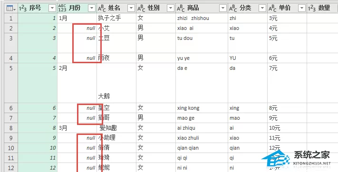Click the 执子之手 name cell
Viewport: 338px width, 172px height.
116,18
